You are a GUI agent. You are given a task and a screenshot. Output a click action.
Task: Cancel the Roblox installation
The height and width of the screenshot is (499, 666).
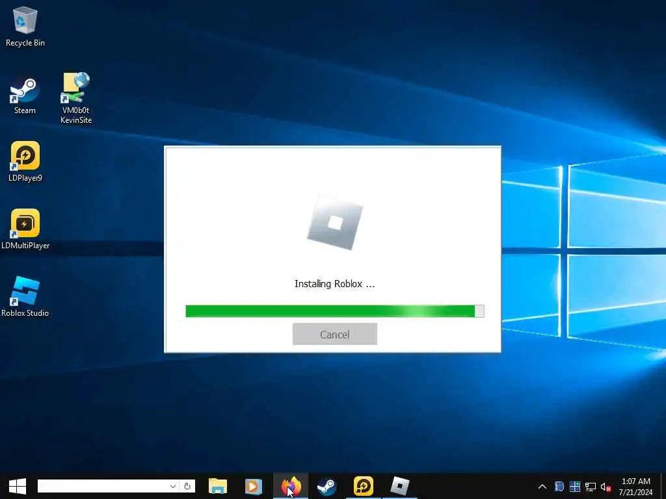tap(335, 334)
